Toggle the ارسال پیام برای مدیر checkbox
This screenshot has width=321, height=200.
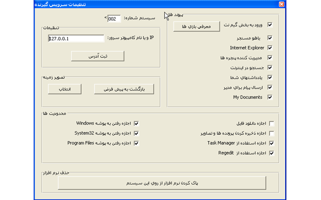tap(270, 87)
